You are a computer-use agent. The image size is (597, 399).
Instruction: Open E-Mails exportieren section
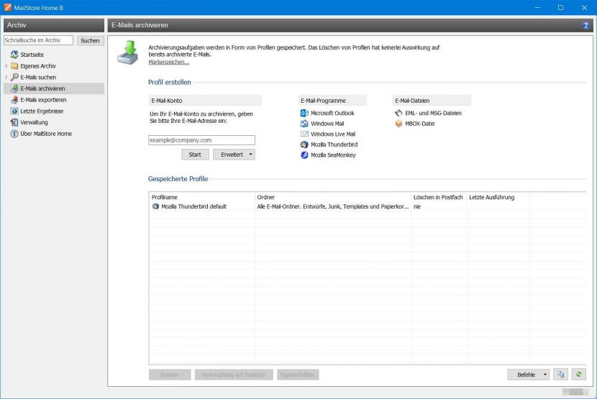click(x=43, y=100)
